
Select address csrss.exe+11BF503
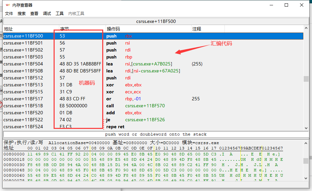coord(23,57)
